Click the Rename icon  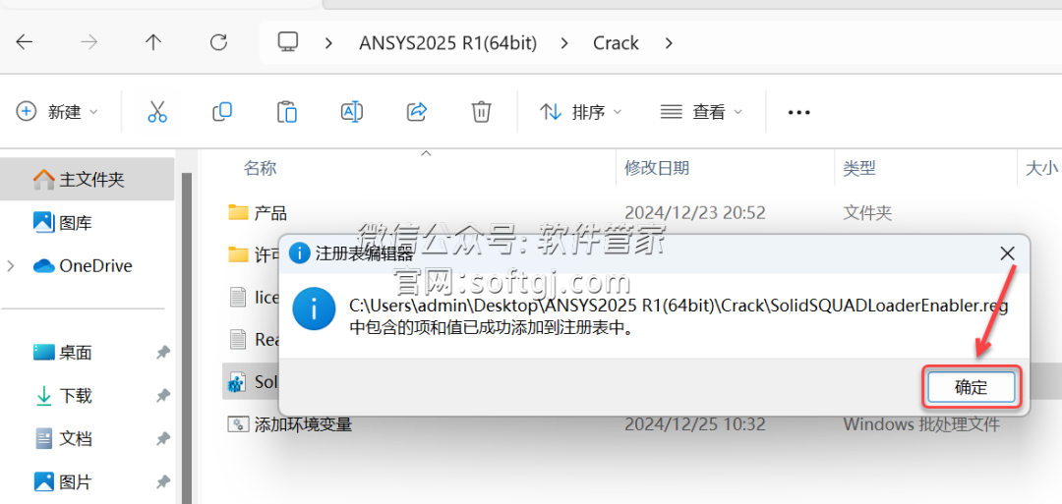click(x=351, y=112)
